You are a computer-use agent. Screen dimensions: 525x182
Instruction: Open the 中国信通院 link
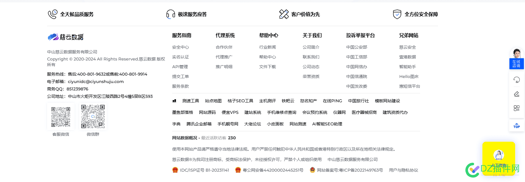click(357, 76)
